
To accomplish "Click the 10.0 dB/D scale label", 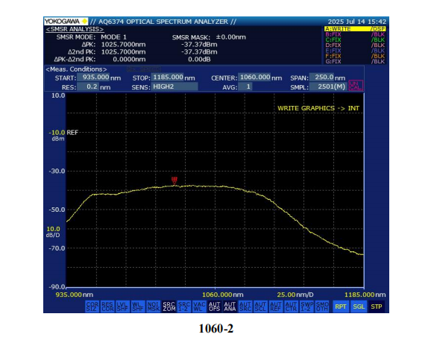I will coord(53,232).
